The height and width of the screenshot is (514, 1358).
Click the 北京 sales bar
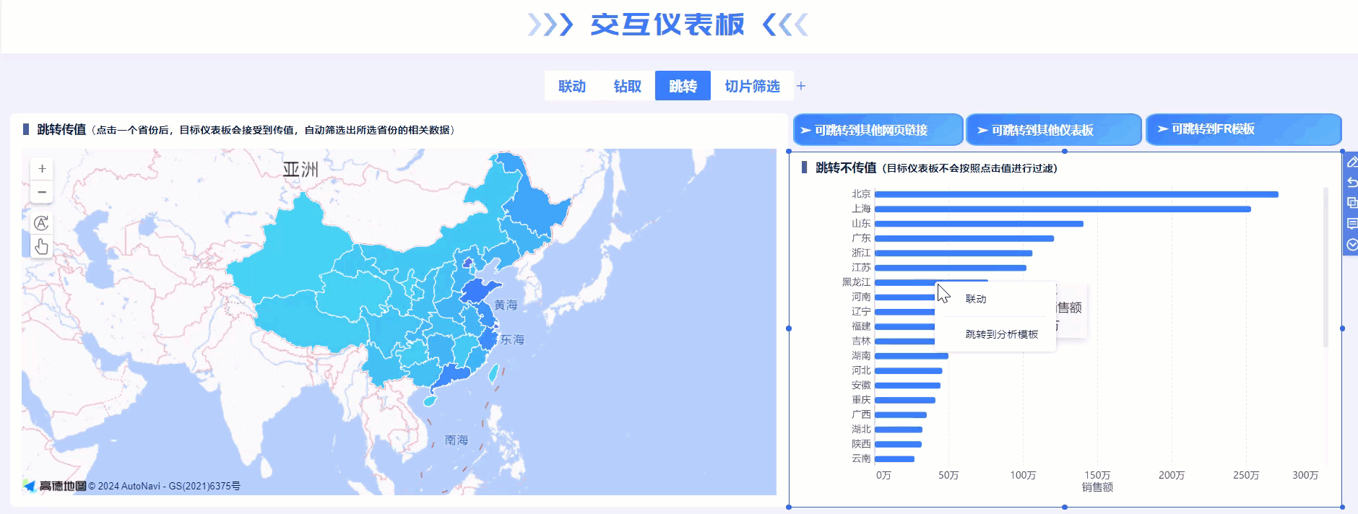1076,194
